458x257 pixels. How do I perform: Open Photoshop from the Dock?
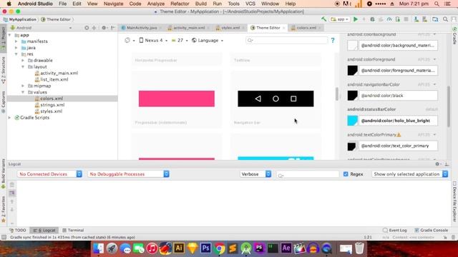tap(205, 248)
